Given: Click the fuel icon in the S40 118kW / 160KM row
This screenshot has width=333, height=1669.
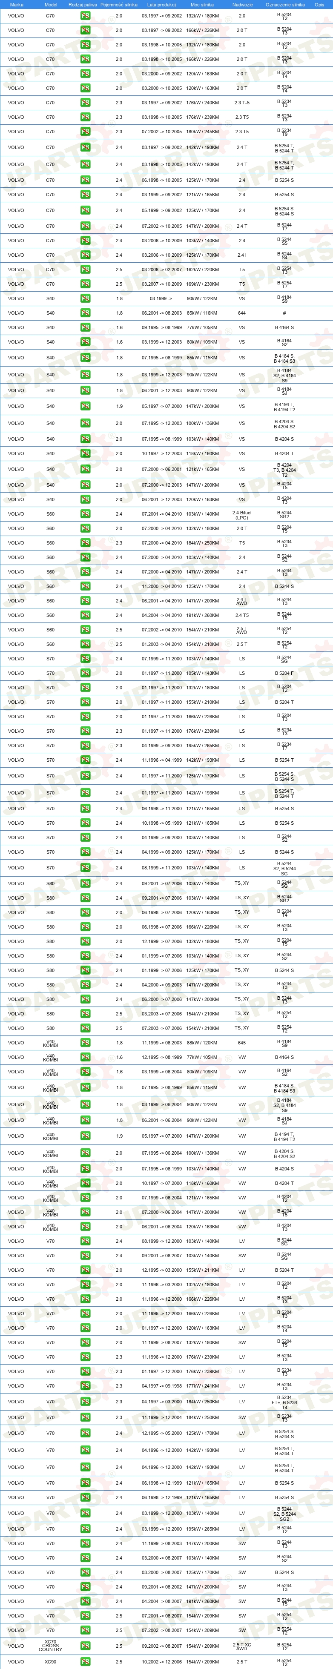Looking at the screenshot, I should tap(85, 453).
